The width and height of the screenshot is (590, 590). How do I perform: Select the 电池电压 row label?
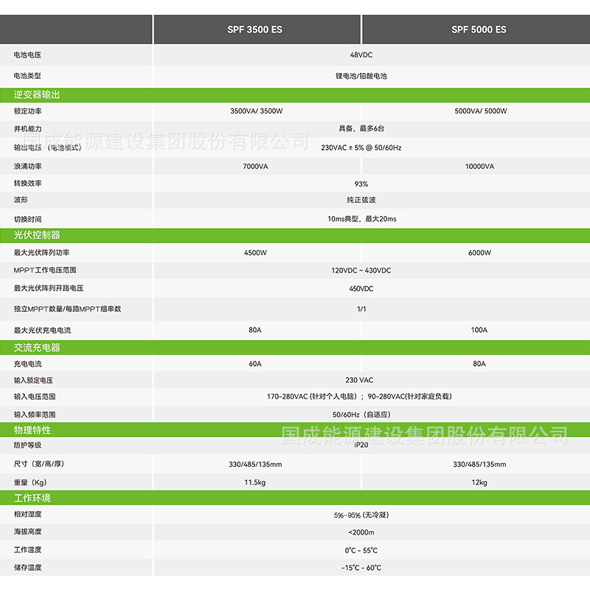27,55
